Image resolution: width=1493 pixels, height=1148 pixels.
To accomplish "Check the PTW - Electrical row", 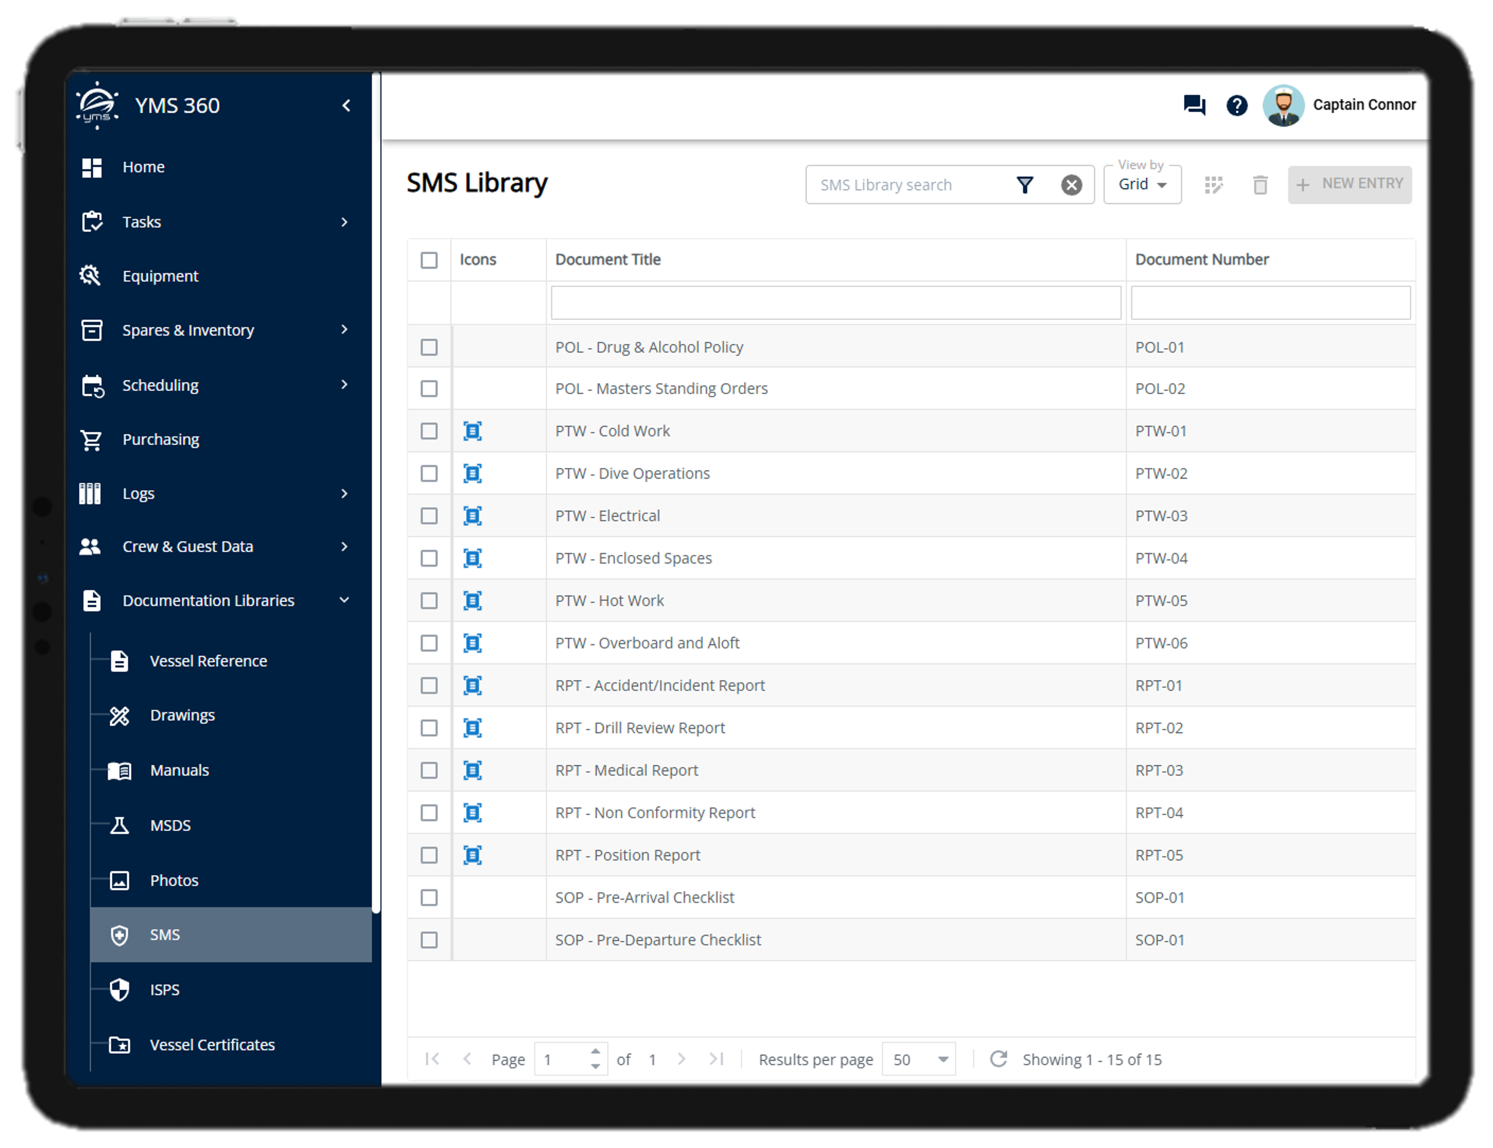I will [429, 516].
